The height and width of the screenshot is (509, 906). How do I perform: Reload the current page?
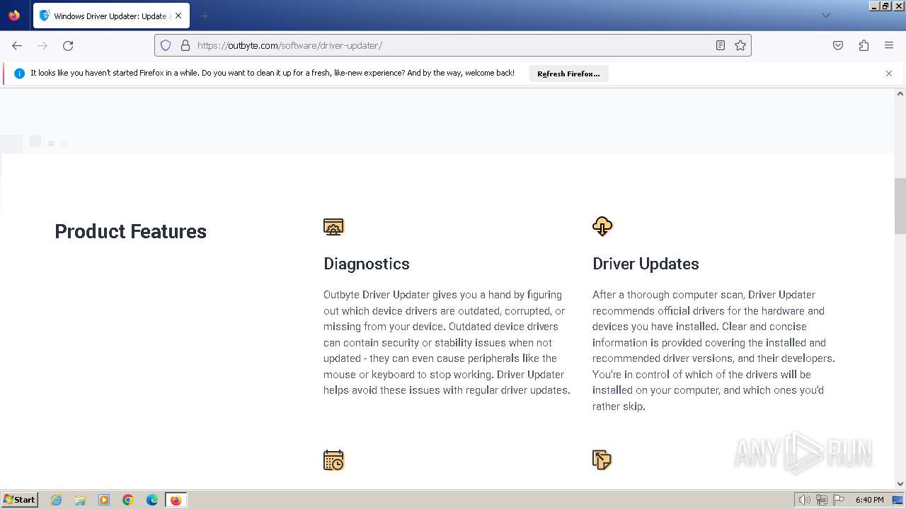pos(68,45)
